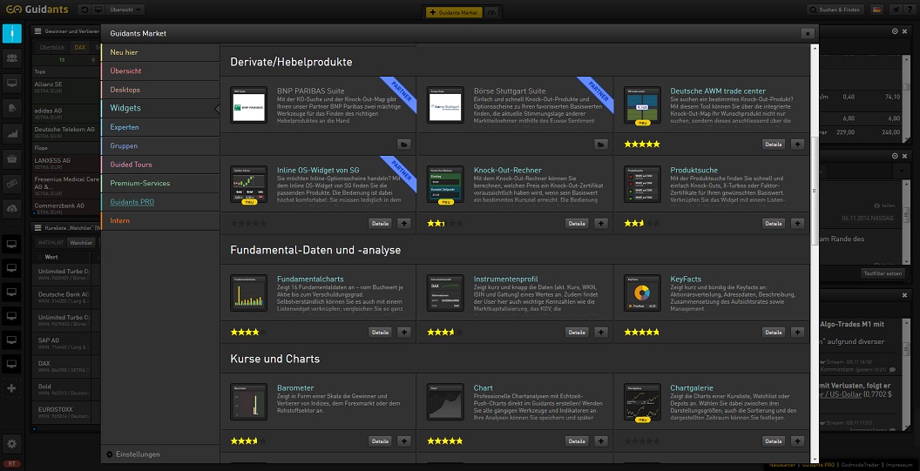Screen dimensions: 920x471
Task: Open the Gewinner und Verlierer widget menu
Action: click(38, 30)
